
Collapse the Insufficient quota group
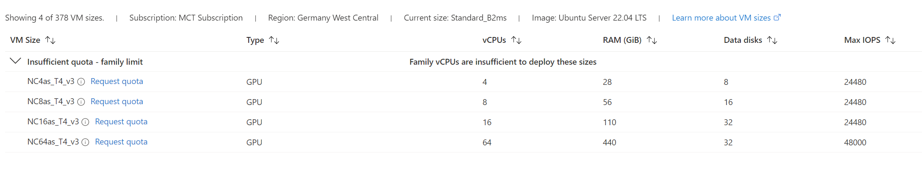click(x=15, y=61)
